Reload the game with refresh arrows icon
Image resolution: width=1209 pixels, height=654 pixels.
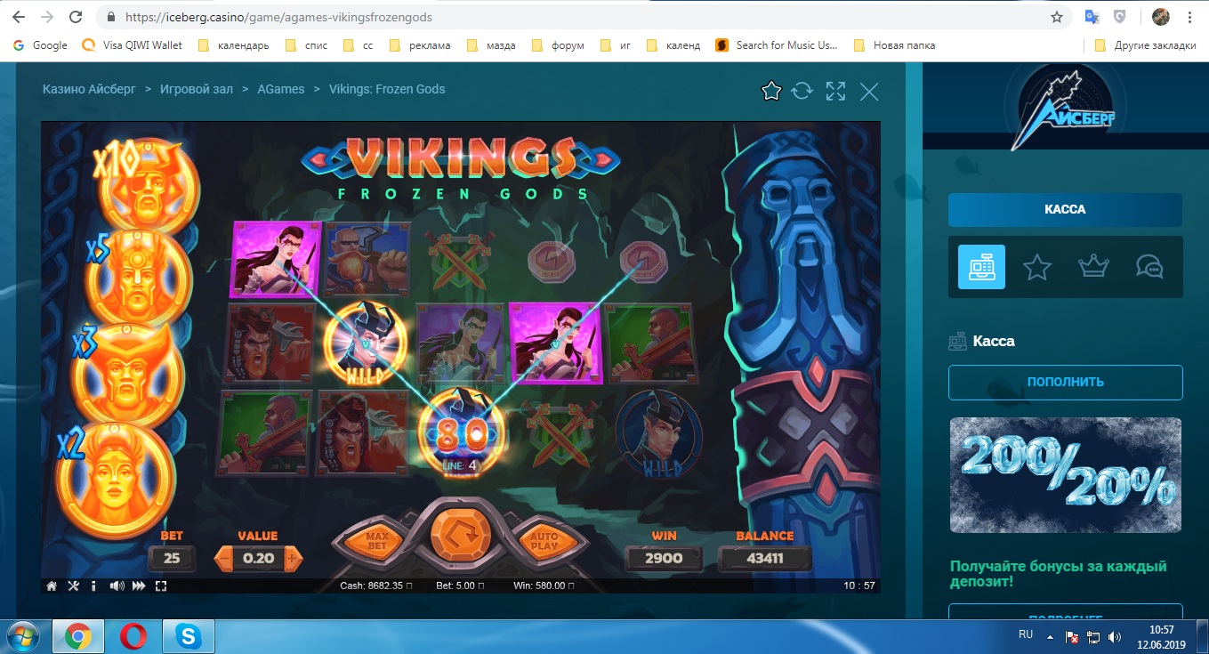802,91
